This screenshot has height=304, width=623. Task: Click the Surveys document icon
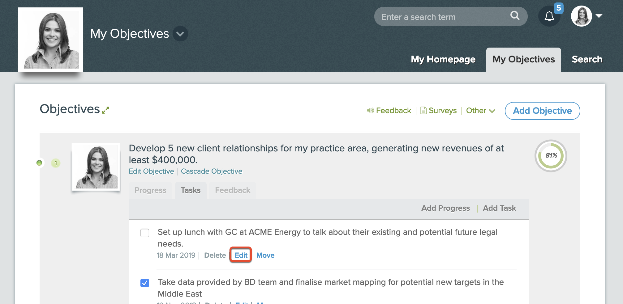(423, 111)
